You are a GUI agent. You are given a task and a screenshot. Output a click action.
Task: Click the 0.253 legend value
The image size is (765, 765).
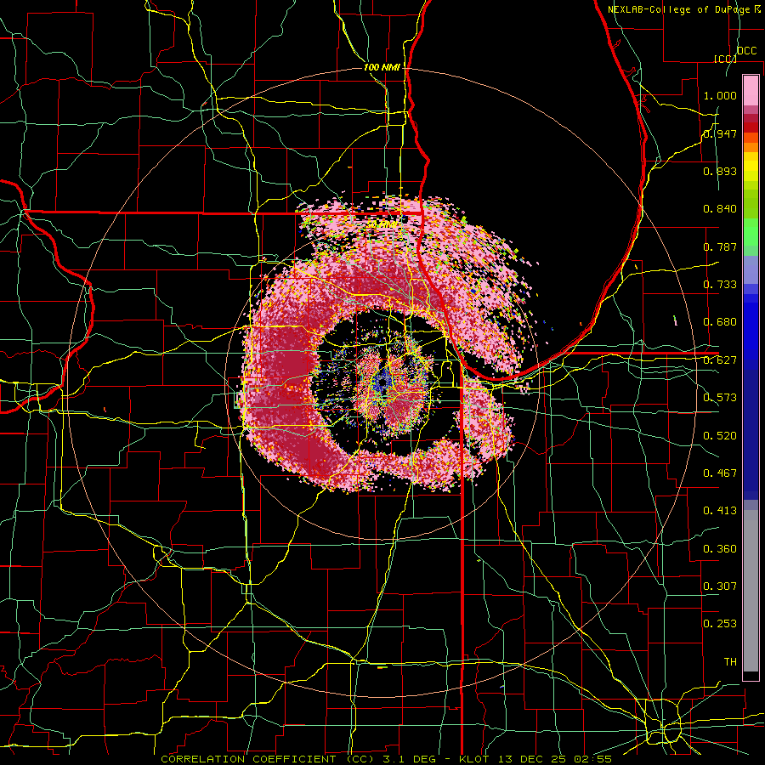coord(720,624)
